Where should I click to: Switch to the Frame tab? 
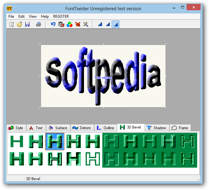point(180,128)
